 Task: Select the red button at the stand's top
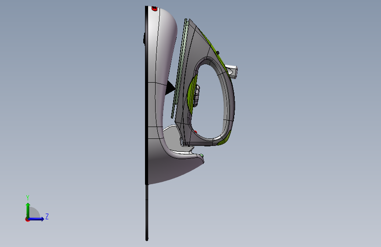pos(155,8)
